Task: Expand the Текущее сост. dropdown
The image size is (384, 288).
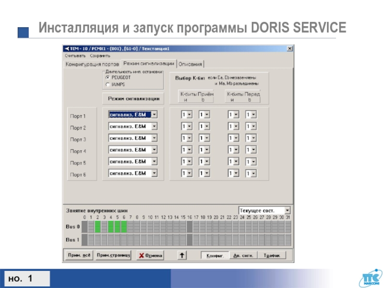Action: click(x=287, y=211)
